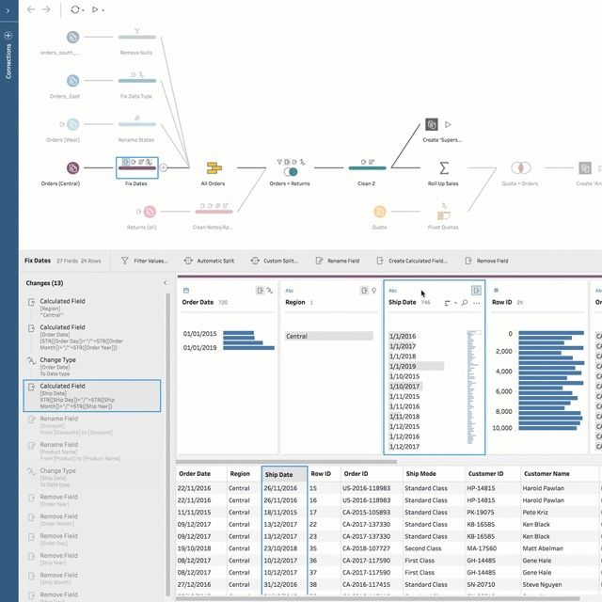Click the Filter Values button
Image resolution: width=602 pixels, height=602 pixels.
click(145, 261)
